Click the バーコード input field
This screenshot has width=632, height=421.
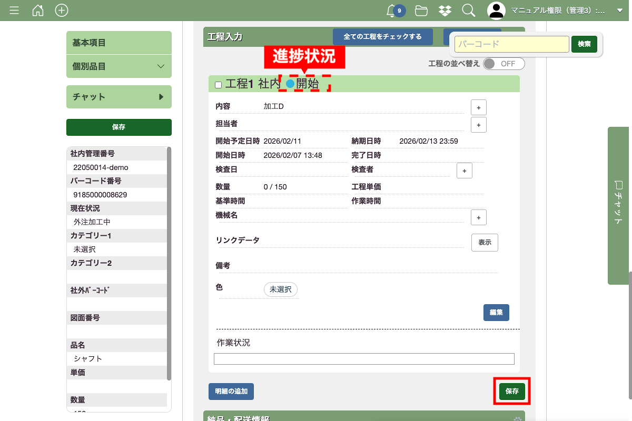pos(511,44)
